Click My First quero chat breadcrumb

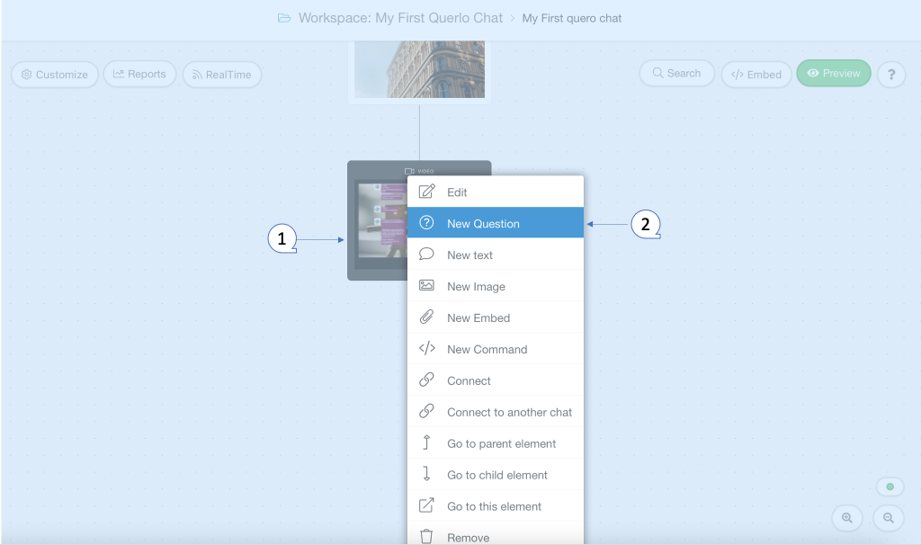pos(571,18)
